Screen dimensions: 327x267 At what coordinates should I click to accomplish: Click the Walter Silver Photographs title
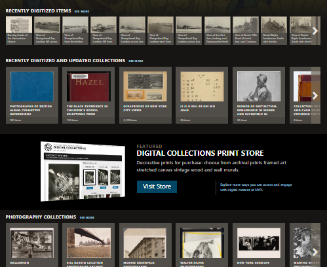(x=192, y=264)
